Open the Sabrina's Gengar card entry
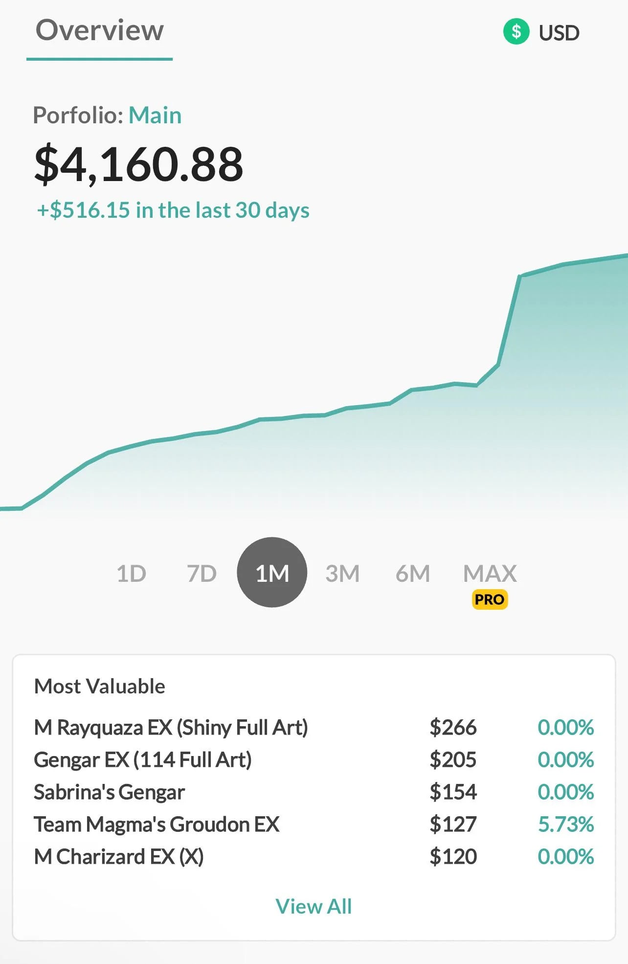Image resolution: width=628 pixels, height=964 pixels. coord(109,792)
